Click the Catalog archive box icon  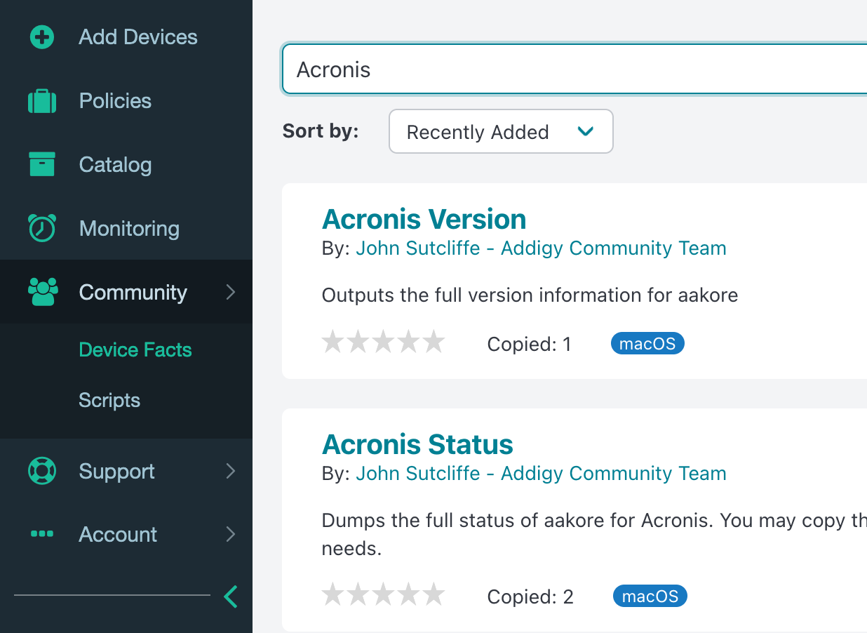(42, 164)
